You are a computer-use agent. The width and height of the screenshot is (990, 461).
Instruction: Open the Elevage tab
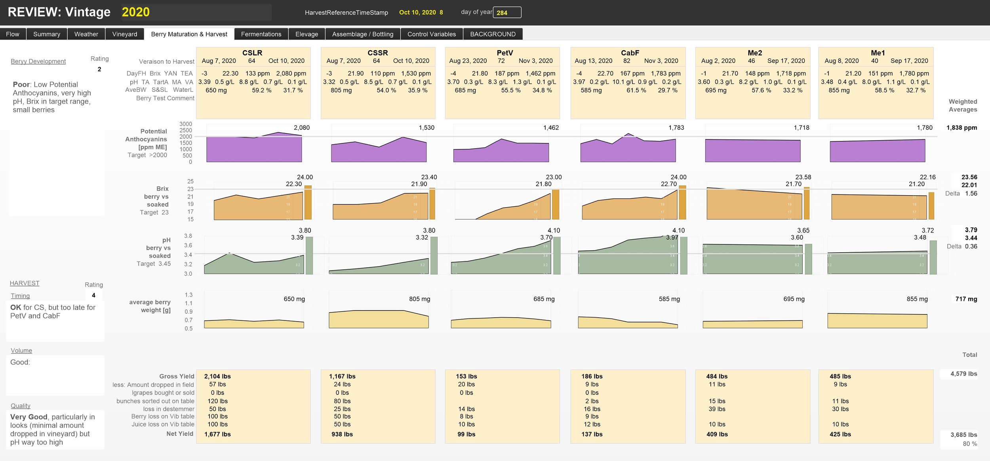pyautogui.click(x=307, y=34)
